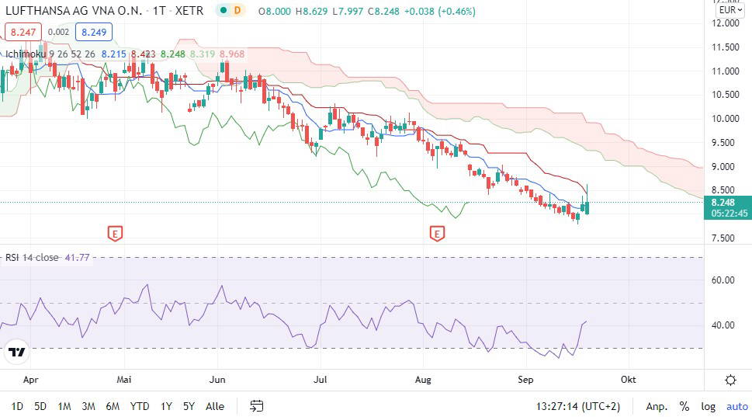
Task: Click the blue buy price 8.249
Action: point(94,32)
